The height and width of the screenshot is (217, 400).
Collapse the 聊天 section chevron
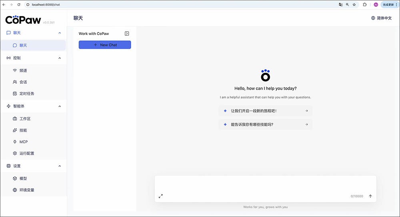[60, 33]
